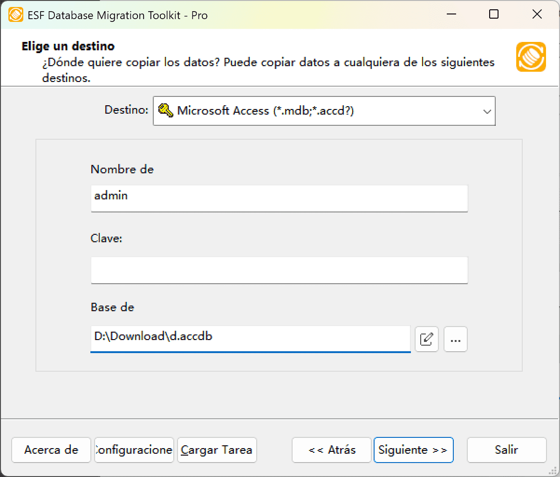Click the orange ESF logo at top right

(531, 58)
